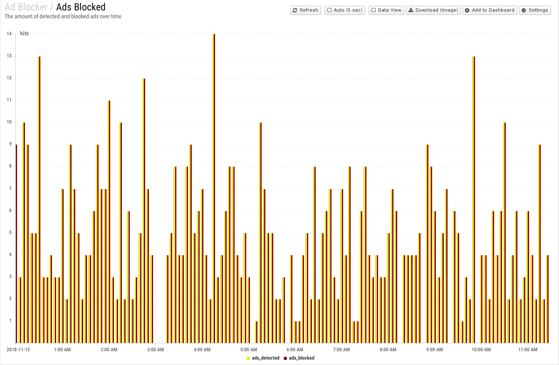Toggle ads_detected series legend label

tap(266, 358)
